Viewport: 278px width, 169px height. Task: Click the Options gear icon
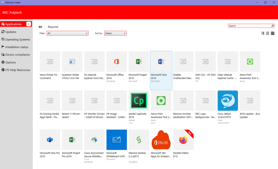click(x=3, y=62)
